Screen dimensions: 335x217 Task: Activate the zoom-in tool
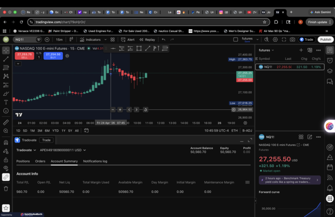click(x=6, y=131)
